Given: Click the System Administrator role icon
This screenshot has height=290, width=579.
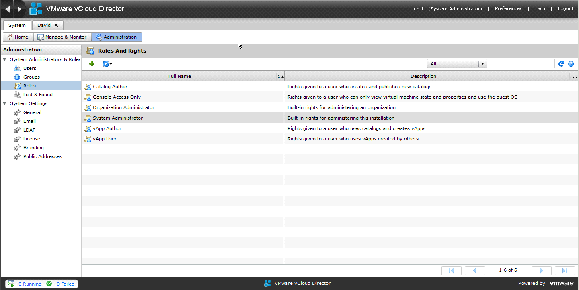Looking at the screenshot, I should point(88,118).
